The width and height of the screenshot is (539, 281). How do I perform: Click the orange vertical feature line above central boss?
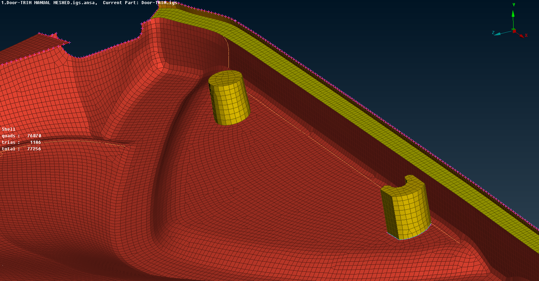[x=228, y=55]
